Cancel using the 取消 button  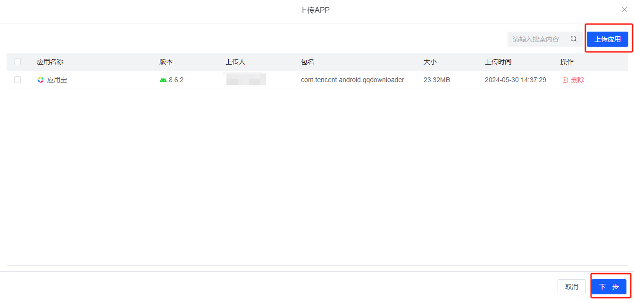pos(571,287)
